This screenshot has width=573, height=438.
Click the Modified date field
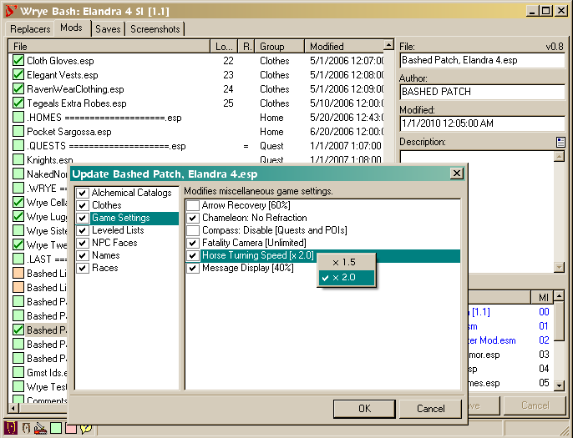point(483,123)
